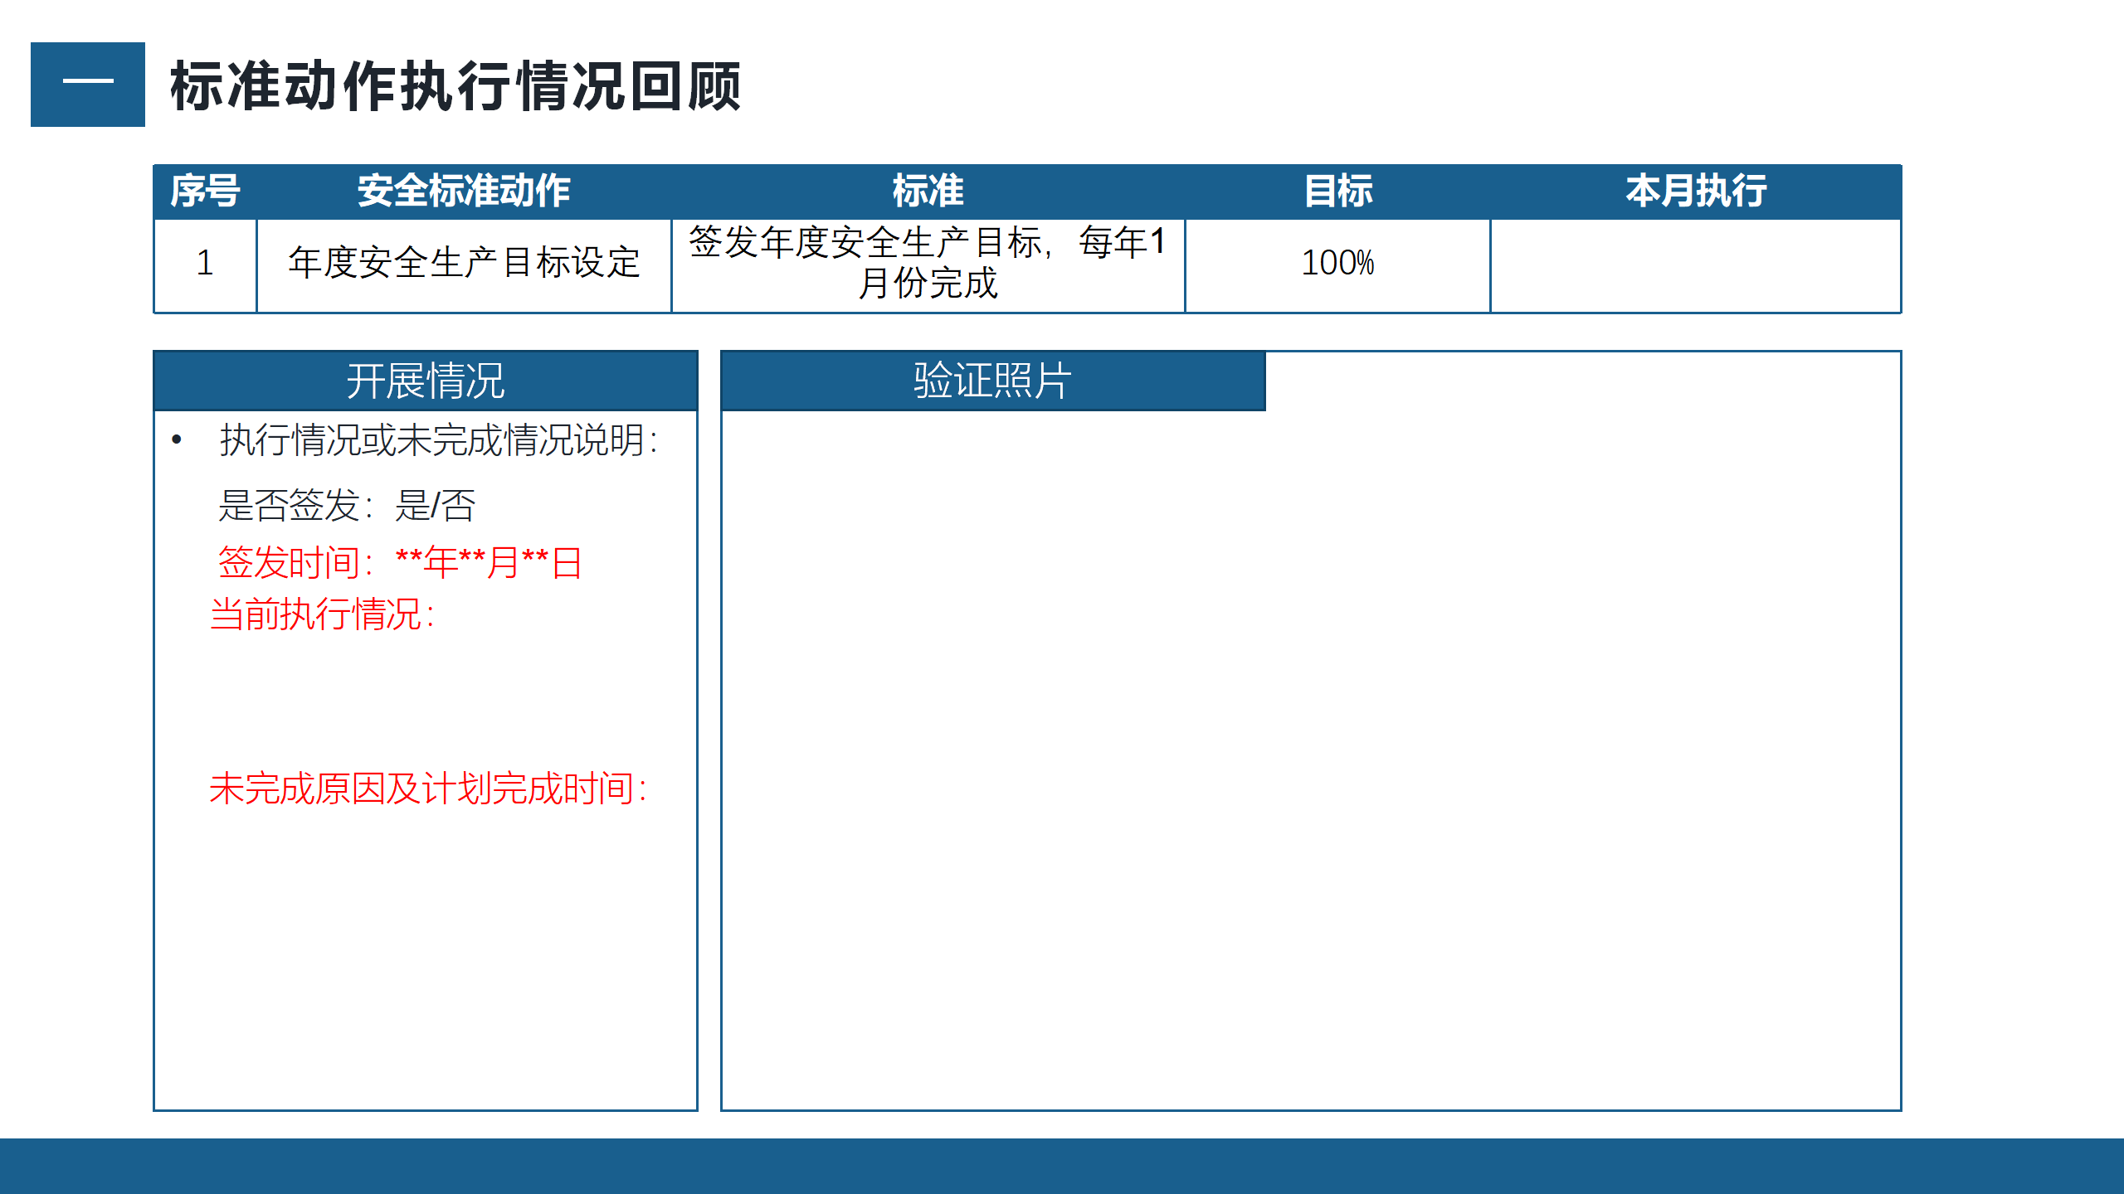The image size is (2124, 1194).
Task: Click the red 未完成原因及计划完成时间 line
Action: [x=428, y=789]
